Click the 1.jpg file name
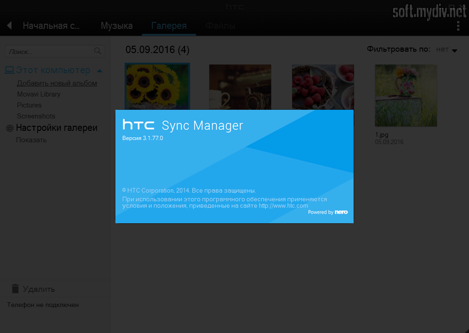Image resolution: width=469 pixels, height=333 pixels. 382,134
